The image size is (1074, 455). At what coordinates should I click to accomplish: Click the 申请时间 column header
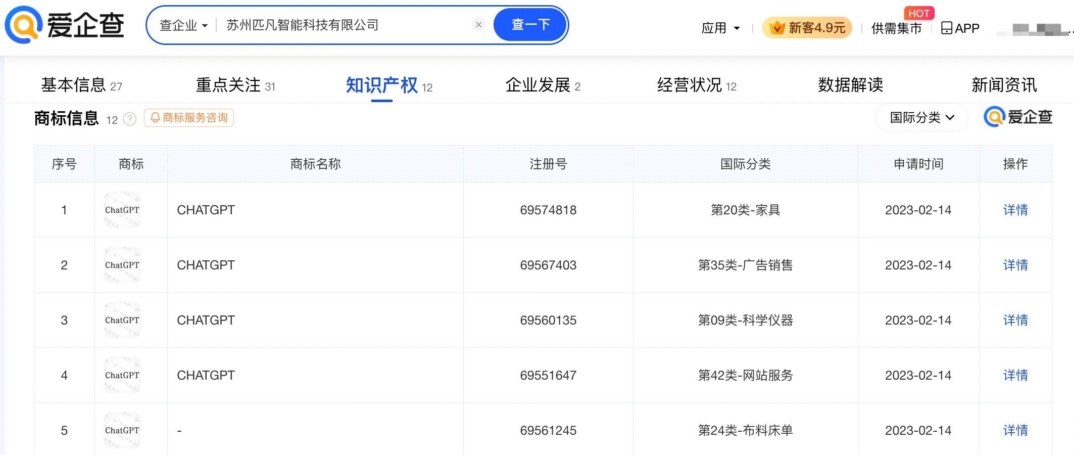918,164
